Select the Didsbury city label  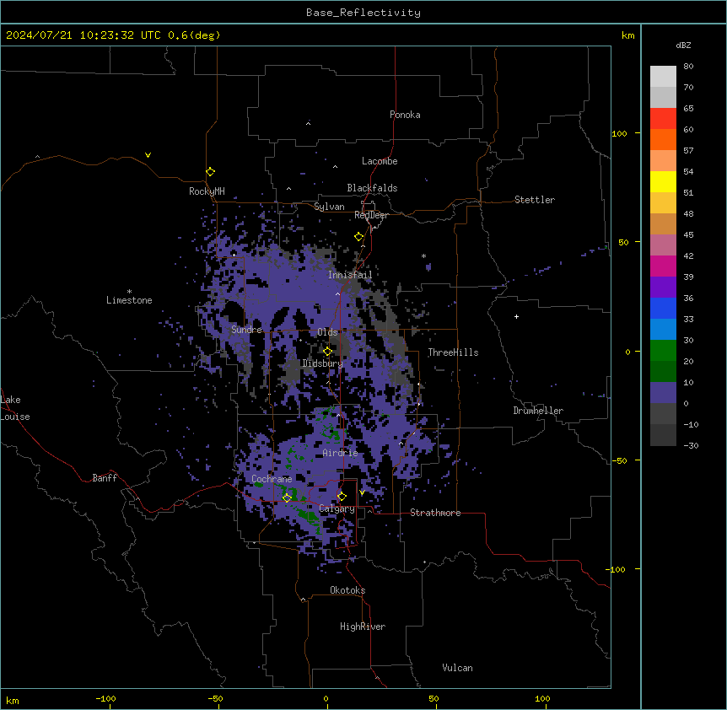(322, 363)
